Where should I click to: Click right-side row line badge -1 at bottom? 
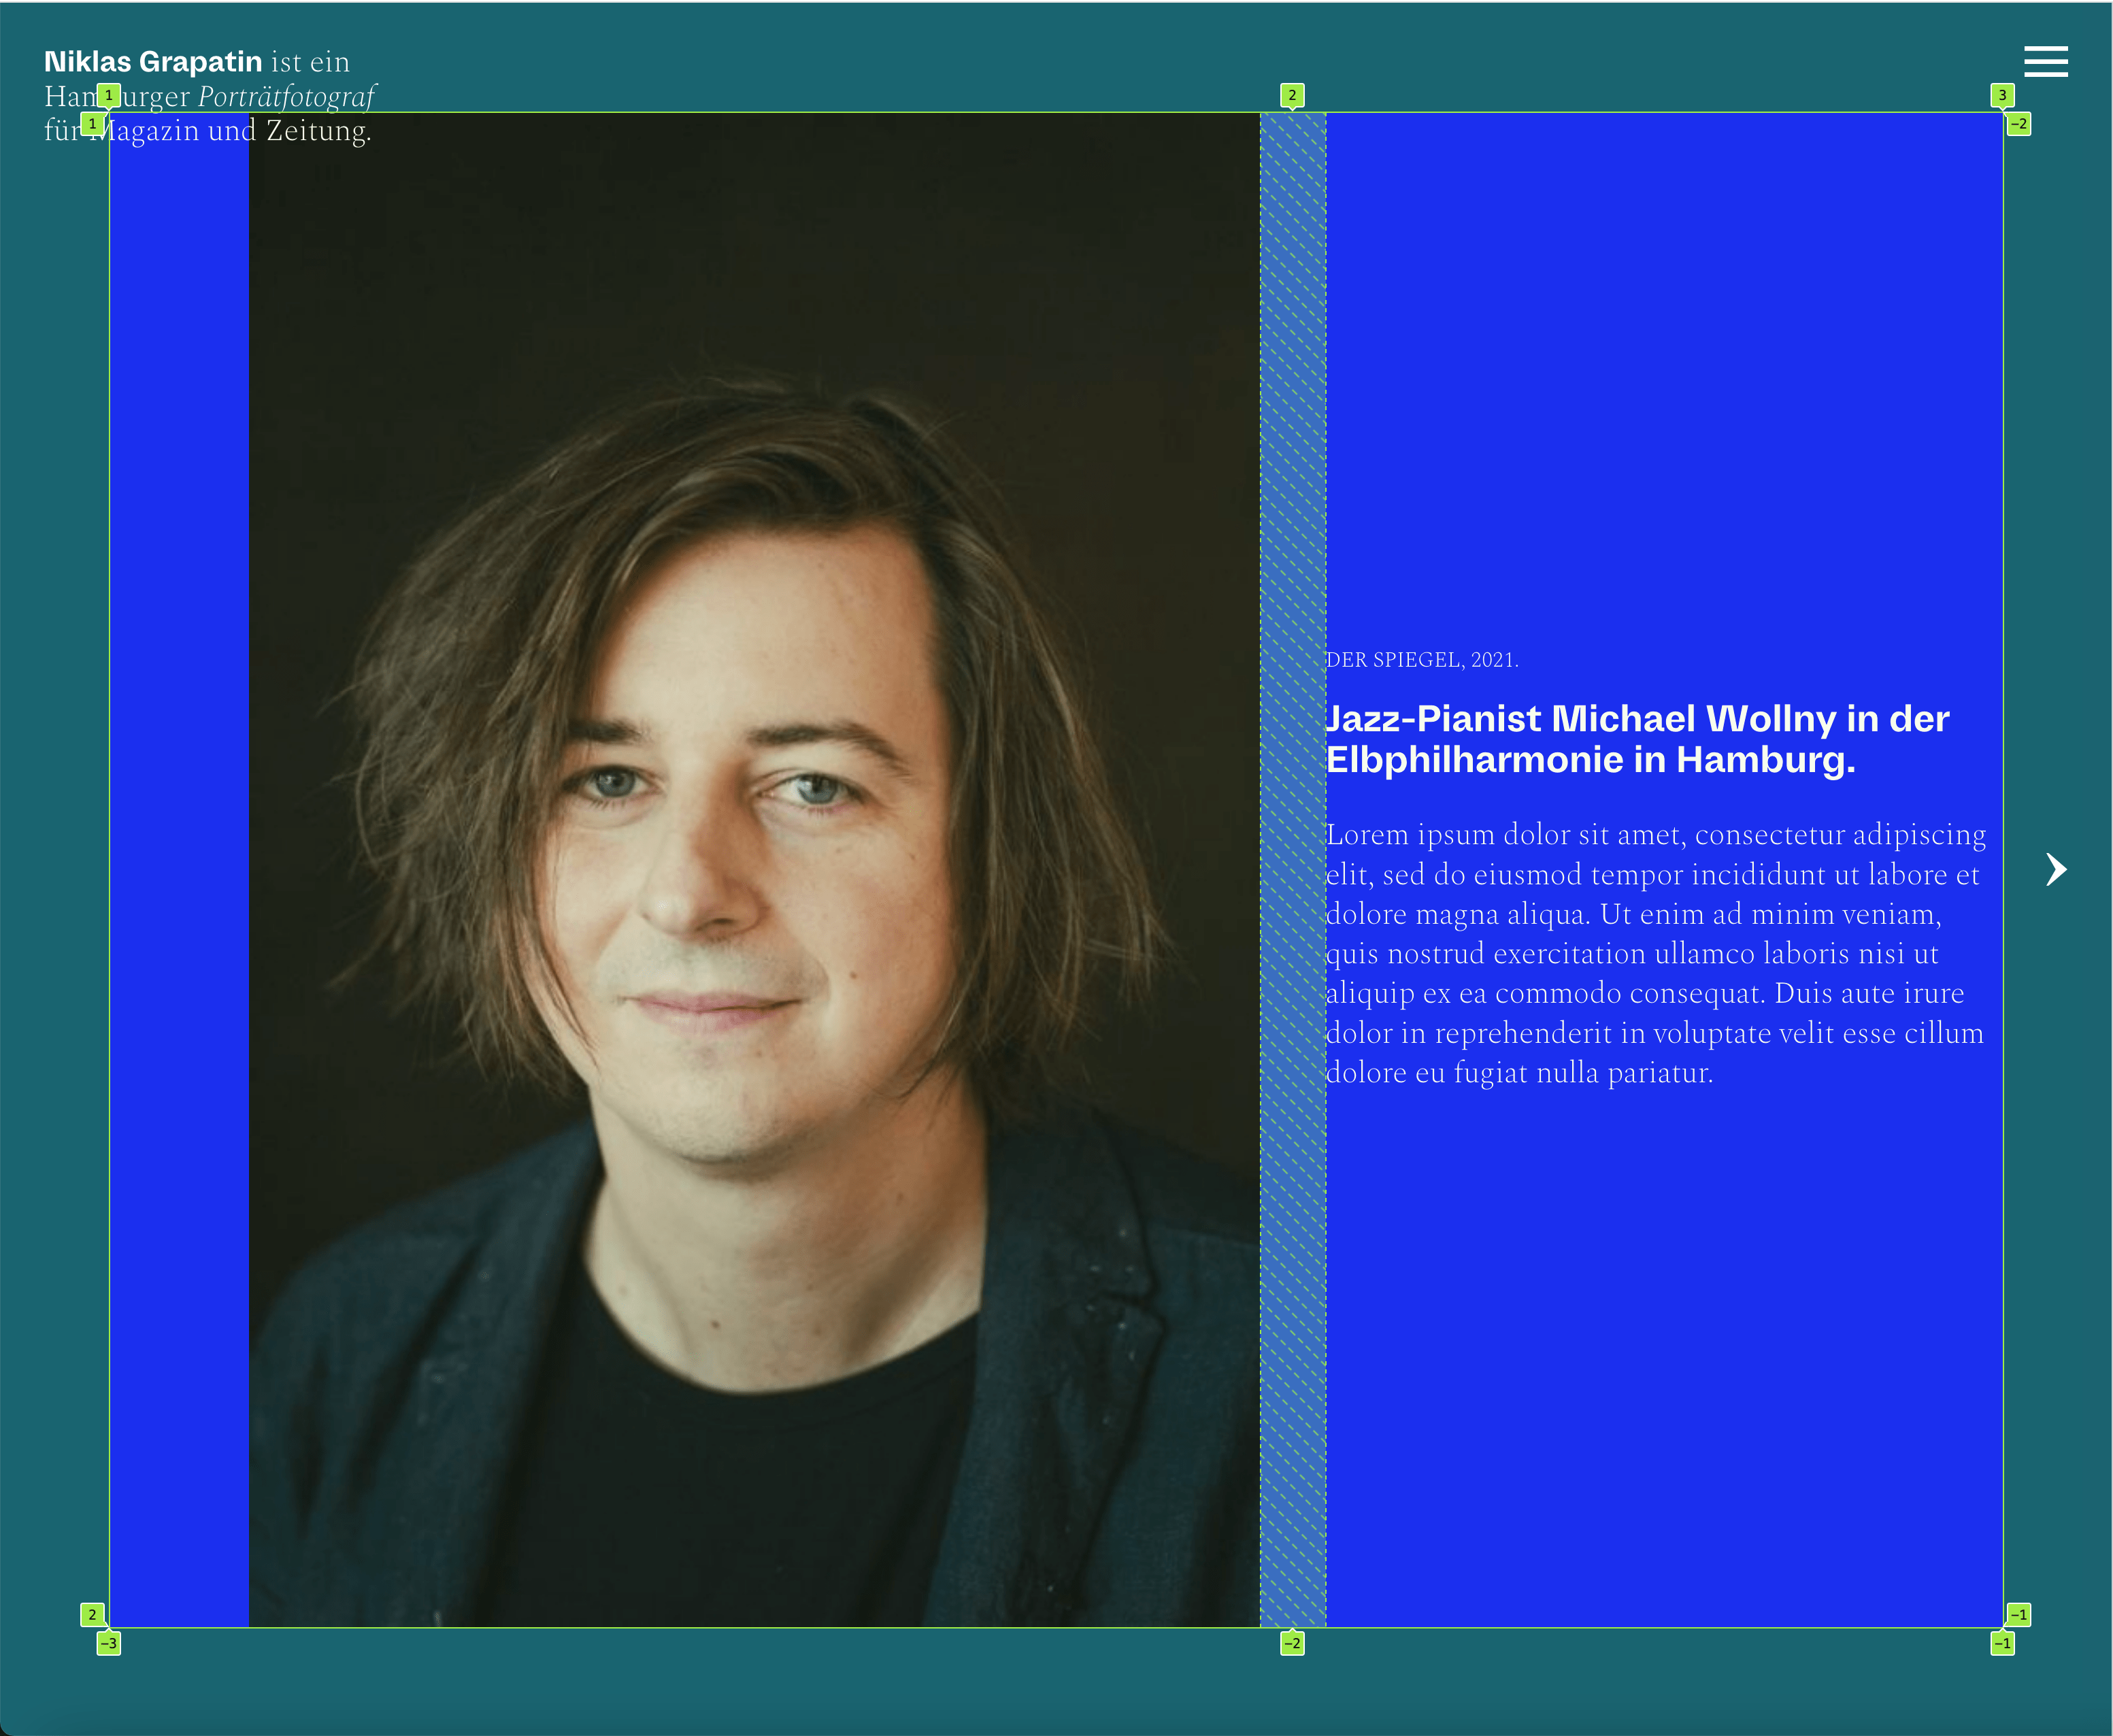coord(2019,1614)
